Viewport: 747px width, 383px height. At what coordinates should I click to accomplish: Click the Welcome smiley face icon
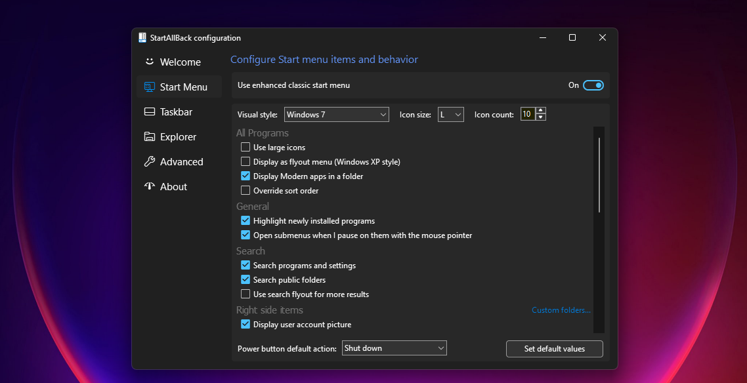pyautogui.click(x=150, y=62)
